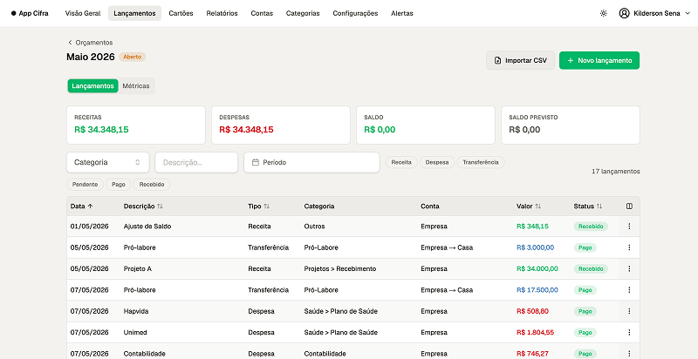Image resolution: width=698 pixels, height=359 pixels.
Task: Sort by Data column arrow
Action: pos(91,207)
